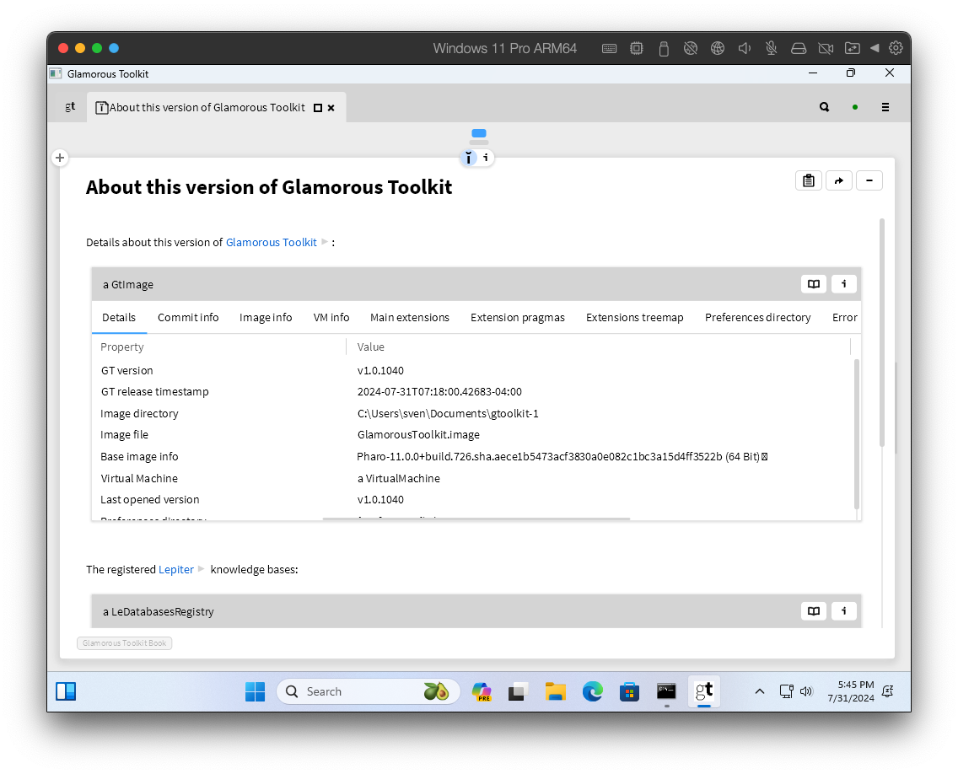Select the GT version row

coord(473,370)
